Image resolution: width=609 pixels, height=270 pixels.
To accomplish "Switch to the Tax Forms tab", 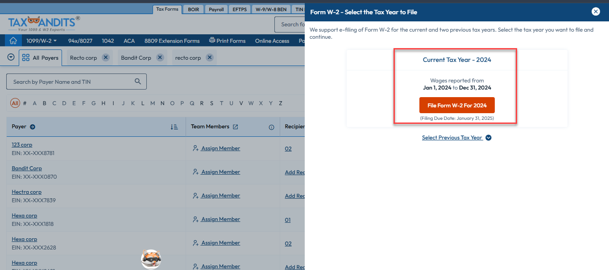I will pyautogui.click(x=167, y=9).
